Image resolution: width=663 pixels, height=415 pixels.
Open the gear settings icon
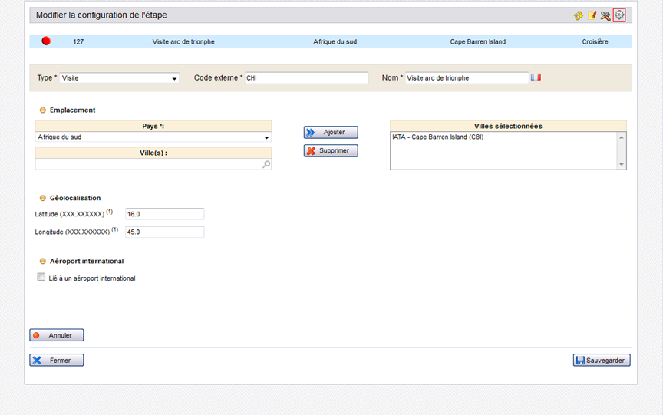(619, 15)
